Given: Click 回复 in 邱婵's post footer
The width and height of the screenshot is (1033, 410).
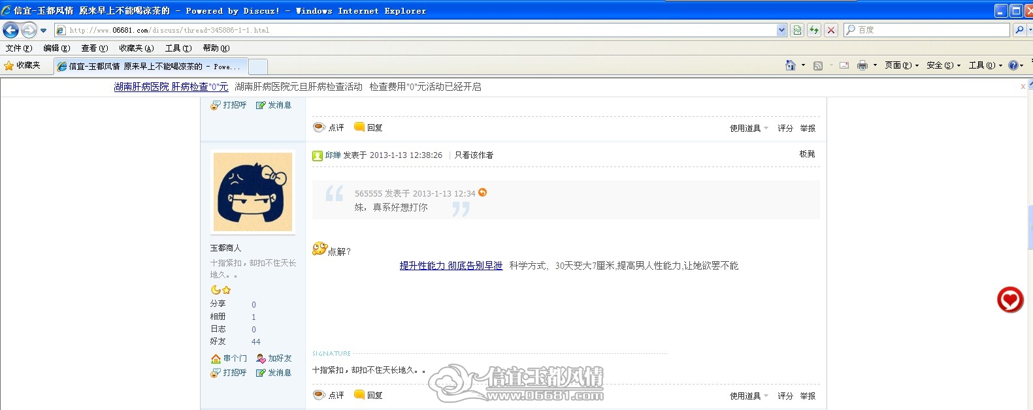Looking at the screenshot, I should pos(369,395).
